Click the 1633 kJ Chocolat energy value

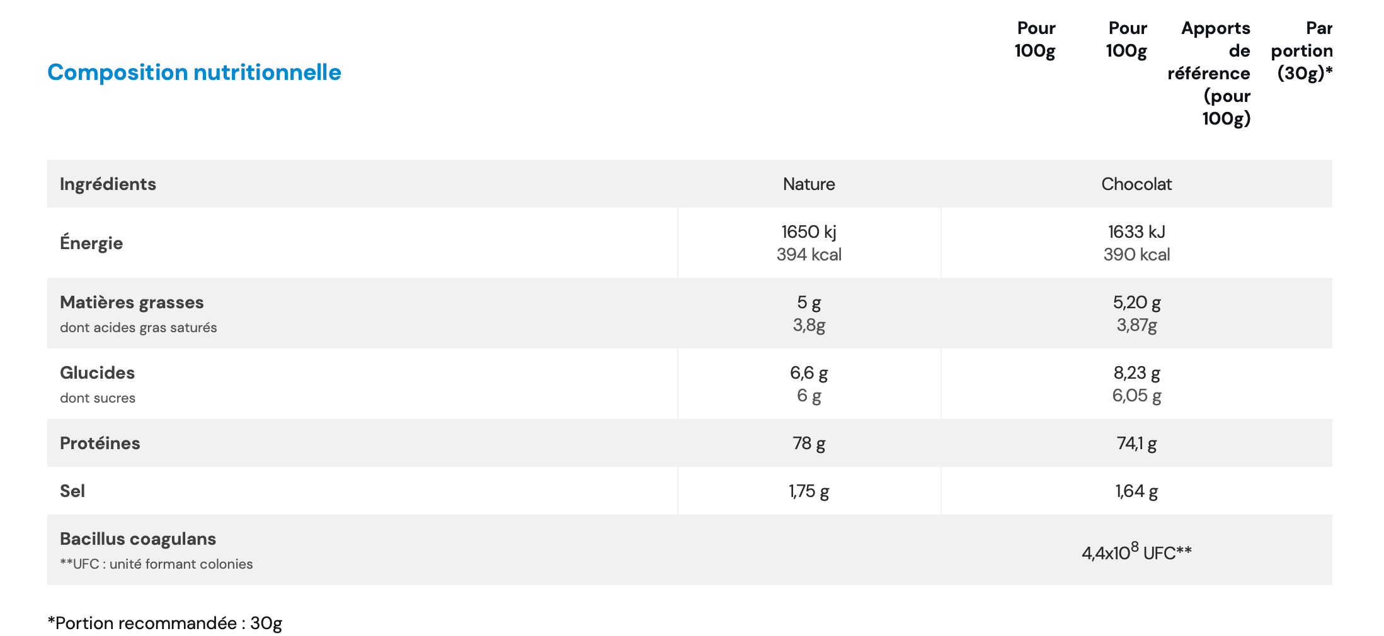pyautogui.click(x=1136, y=232)
